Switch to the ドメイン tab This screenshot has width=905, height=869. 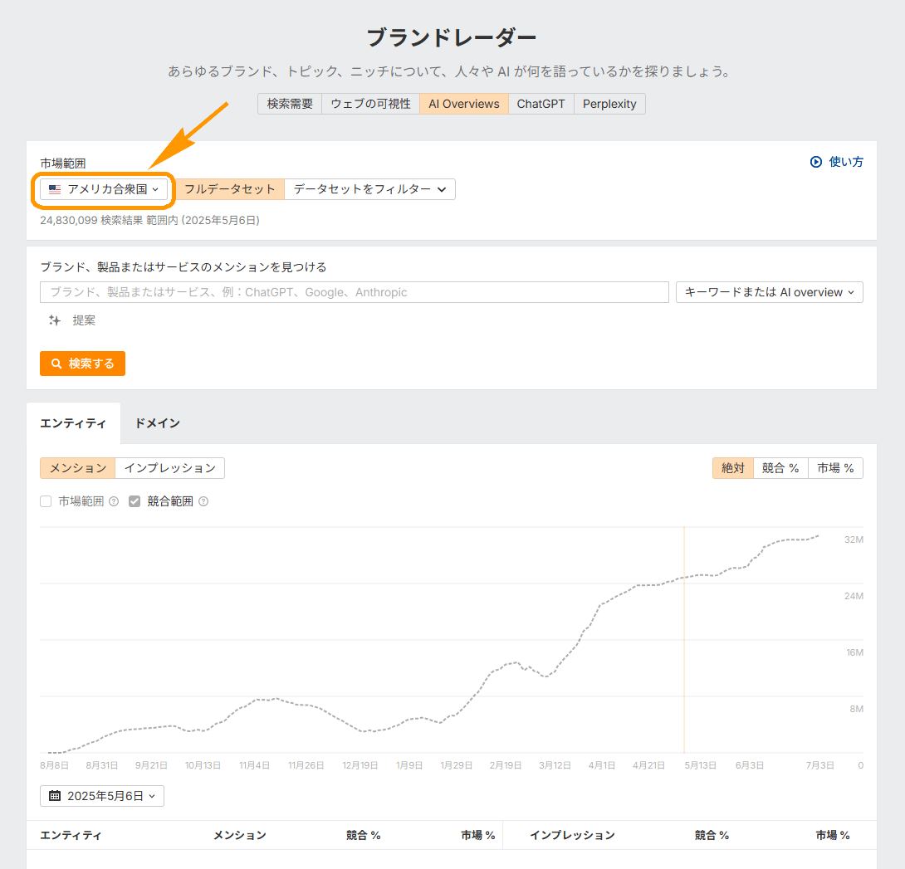click(x=157, y=423)
